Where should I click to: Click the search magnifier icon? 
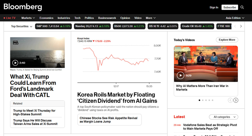coord(242,7)
